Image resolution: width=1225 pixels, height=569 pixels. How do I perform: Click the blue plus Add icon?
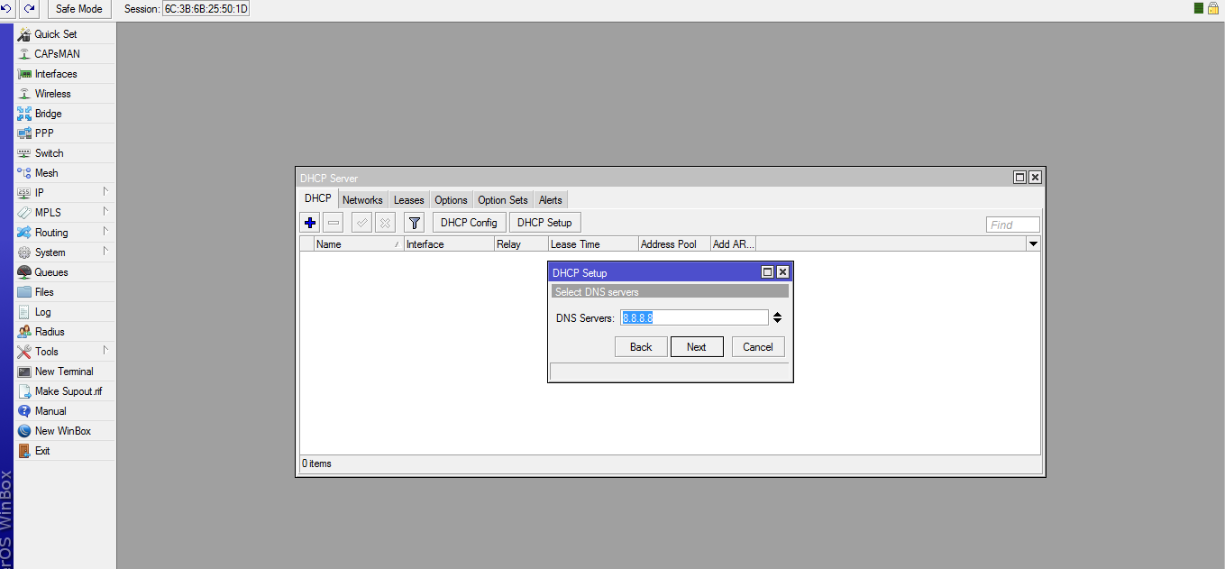pos(310,223)
